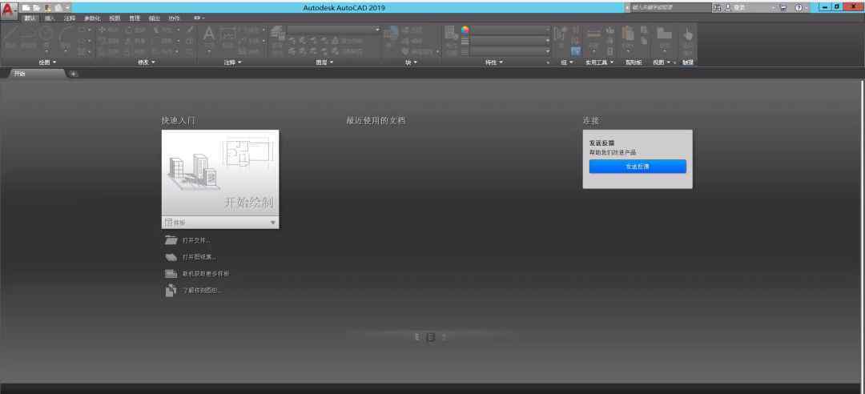This screenshot has width=865, height=394.
Task: Click the icon beside 联机获取更多样板
Action: click(171, 274)
